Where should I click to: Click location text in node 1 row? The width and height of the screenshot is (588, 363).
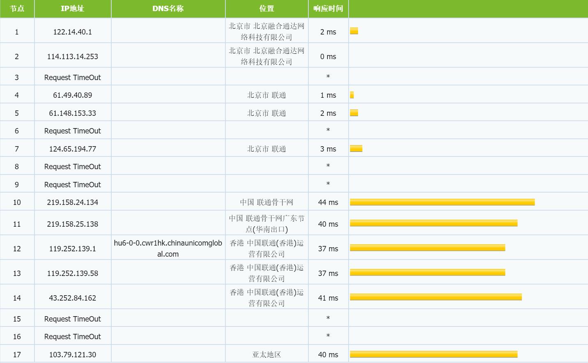point(266,32)
